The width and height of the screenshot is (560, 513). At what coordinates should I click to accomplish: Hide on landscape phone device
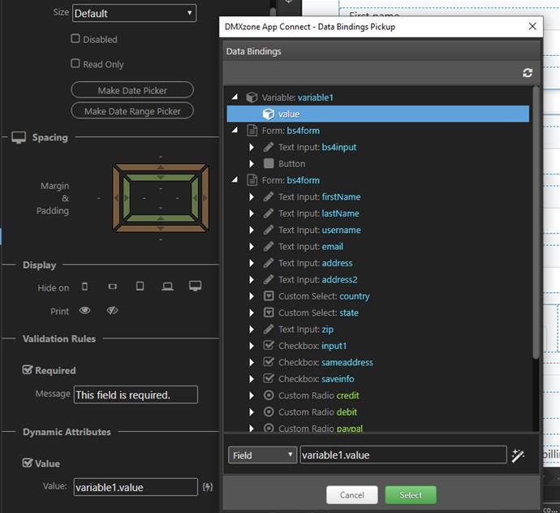point(113,287)
